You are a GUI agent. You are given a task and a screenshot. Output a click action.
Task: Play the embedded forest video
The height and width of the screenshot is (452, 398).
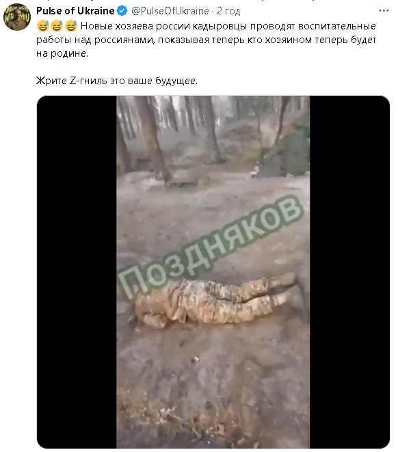(x=213, y=271)
